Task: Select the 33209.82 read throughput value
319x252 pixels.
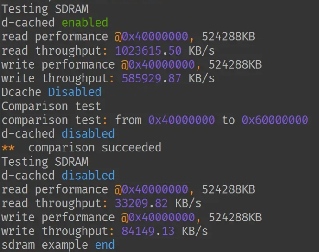Action: coord(141,203)
